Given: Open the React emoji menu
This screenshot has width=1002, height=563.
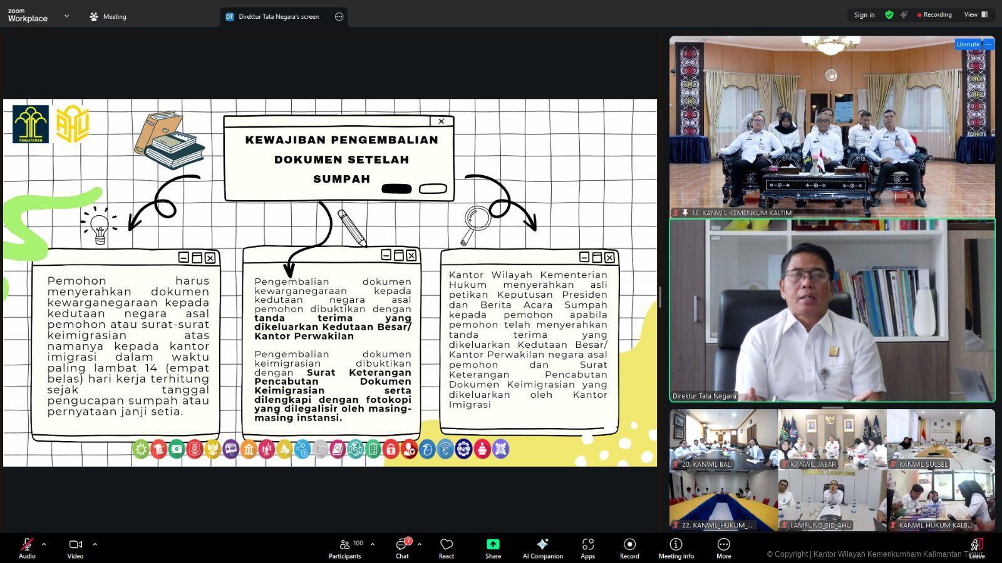Looking at the screenshot, I should point(447,548).
